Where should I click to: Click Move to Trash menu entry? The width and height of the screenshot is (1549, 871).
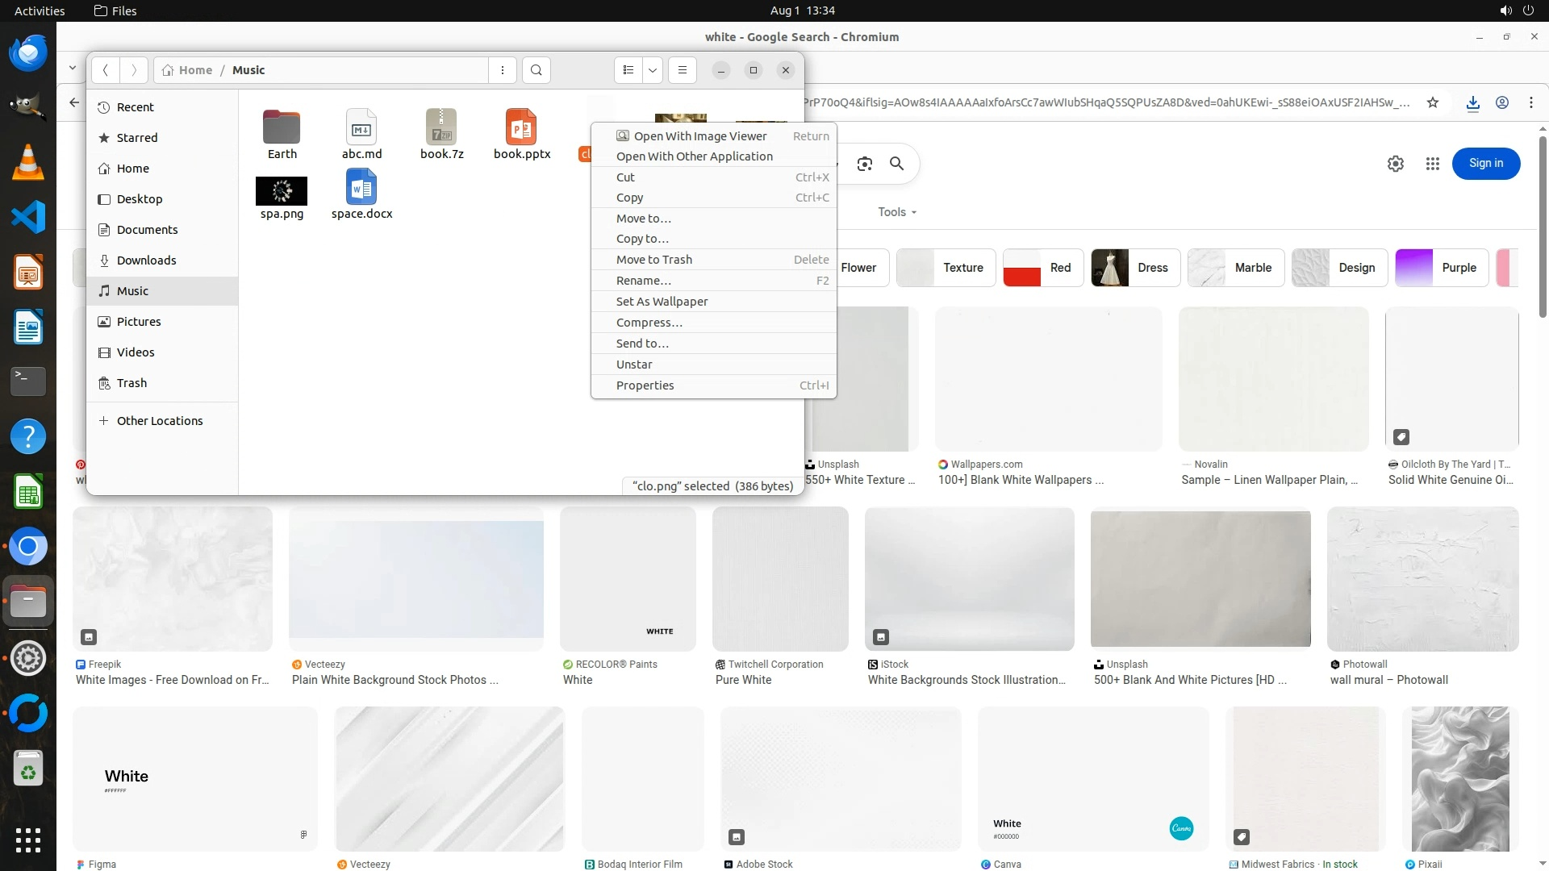tap(653, 260)
